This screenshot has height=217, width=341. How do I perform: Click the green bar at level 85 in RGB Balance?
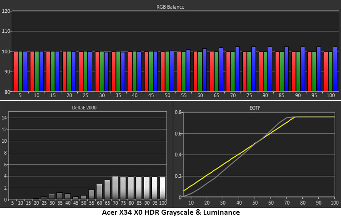pyautogui.click(x=281, y=72)
